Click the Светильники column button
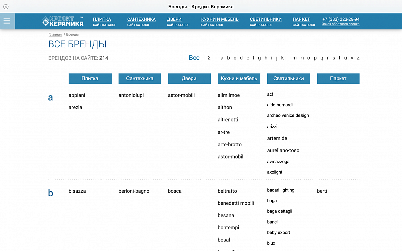The image size is (402, 251). click(288, 79)
